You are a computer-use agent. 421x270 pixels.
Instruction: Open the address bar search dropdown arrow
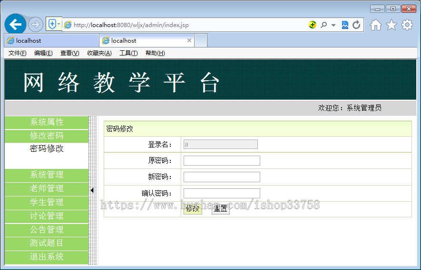(333, 25)
